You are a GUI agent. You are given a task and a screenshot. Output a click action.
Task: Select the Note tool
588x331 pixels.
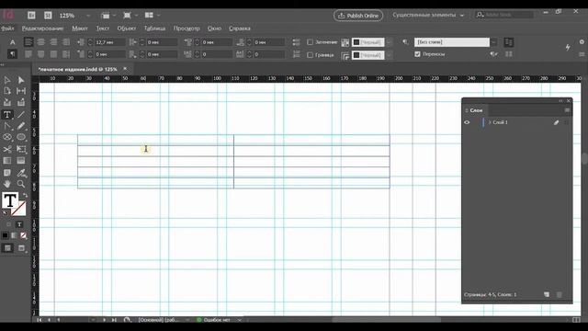tap(7, 173)
